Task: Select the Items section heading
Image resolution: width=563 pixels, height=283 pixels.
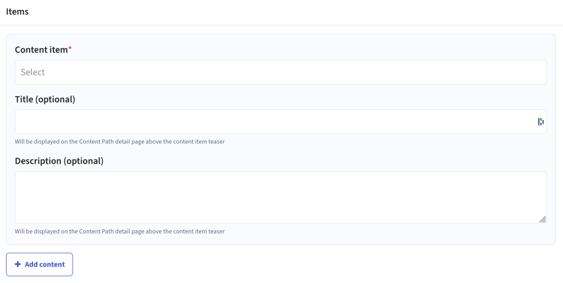Action: (x=17, y=12)
